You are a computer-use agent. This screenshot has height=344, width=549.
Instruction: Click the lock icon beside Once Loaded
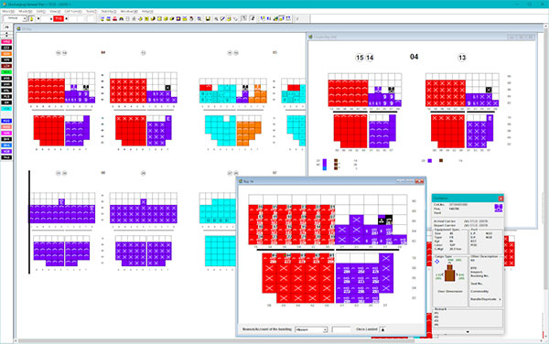point(382,329)
